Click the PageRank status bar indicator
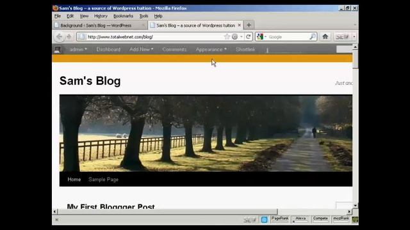The height and width of the screenshot is (230, 410). pyautogui.click(x=280, y=219)
